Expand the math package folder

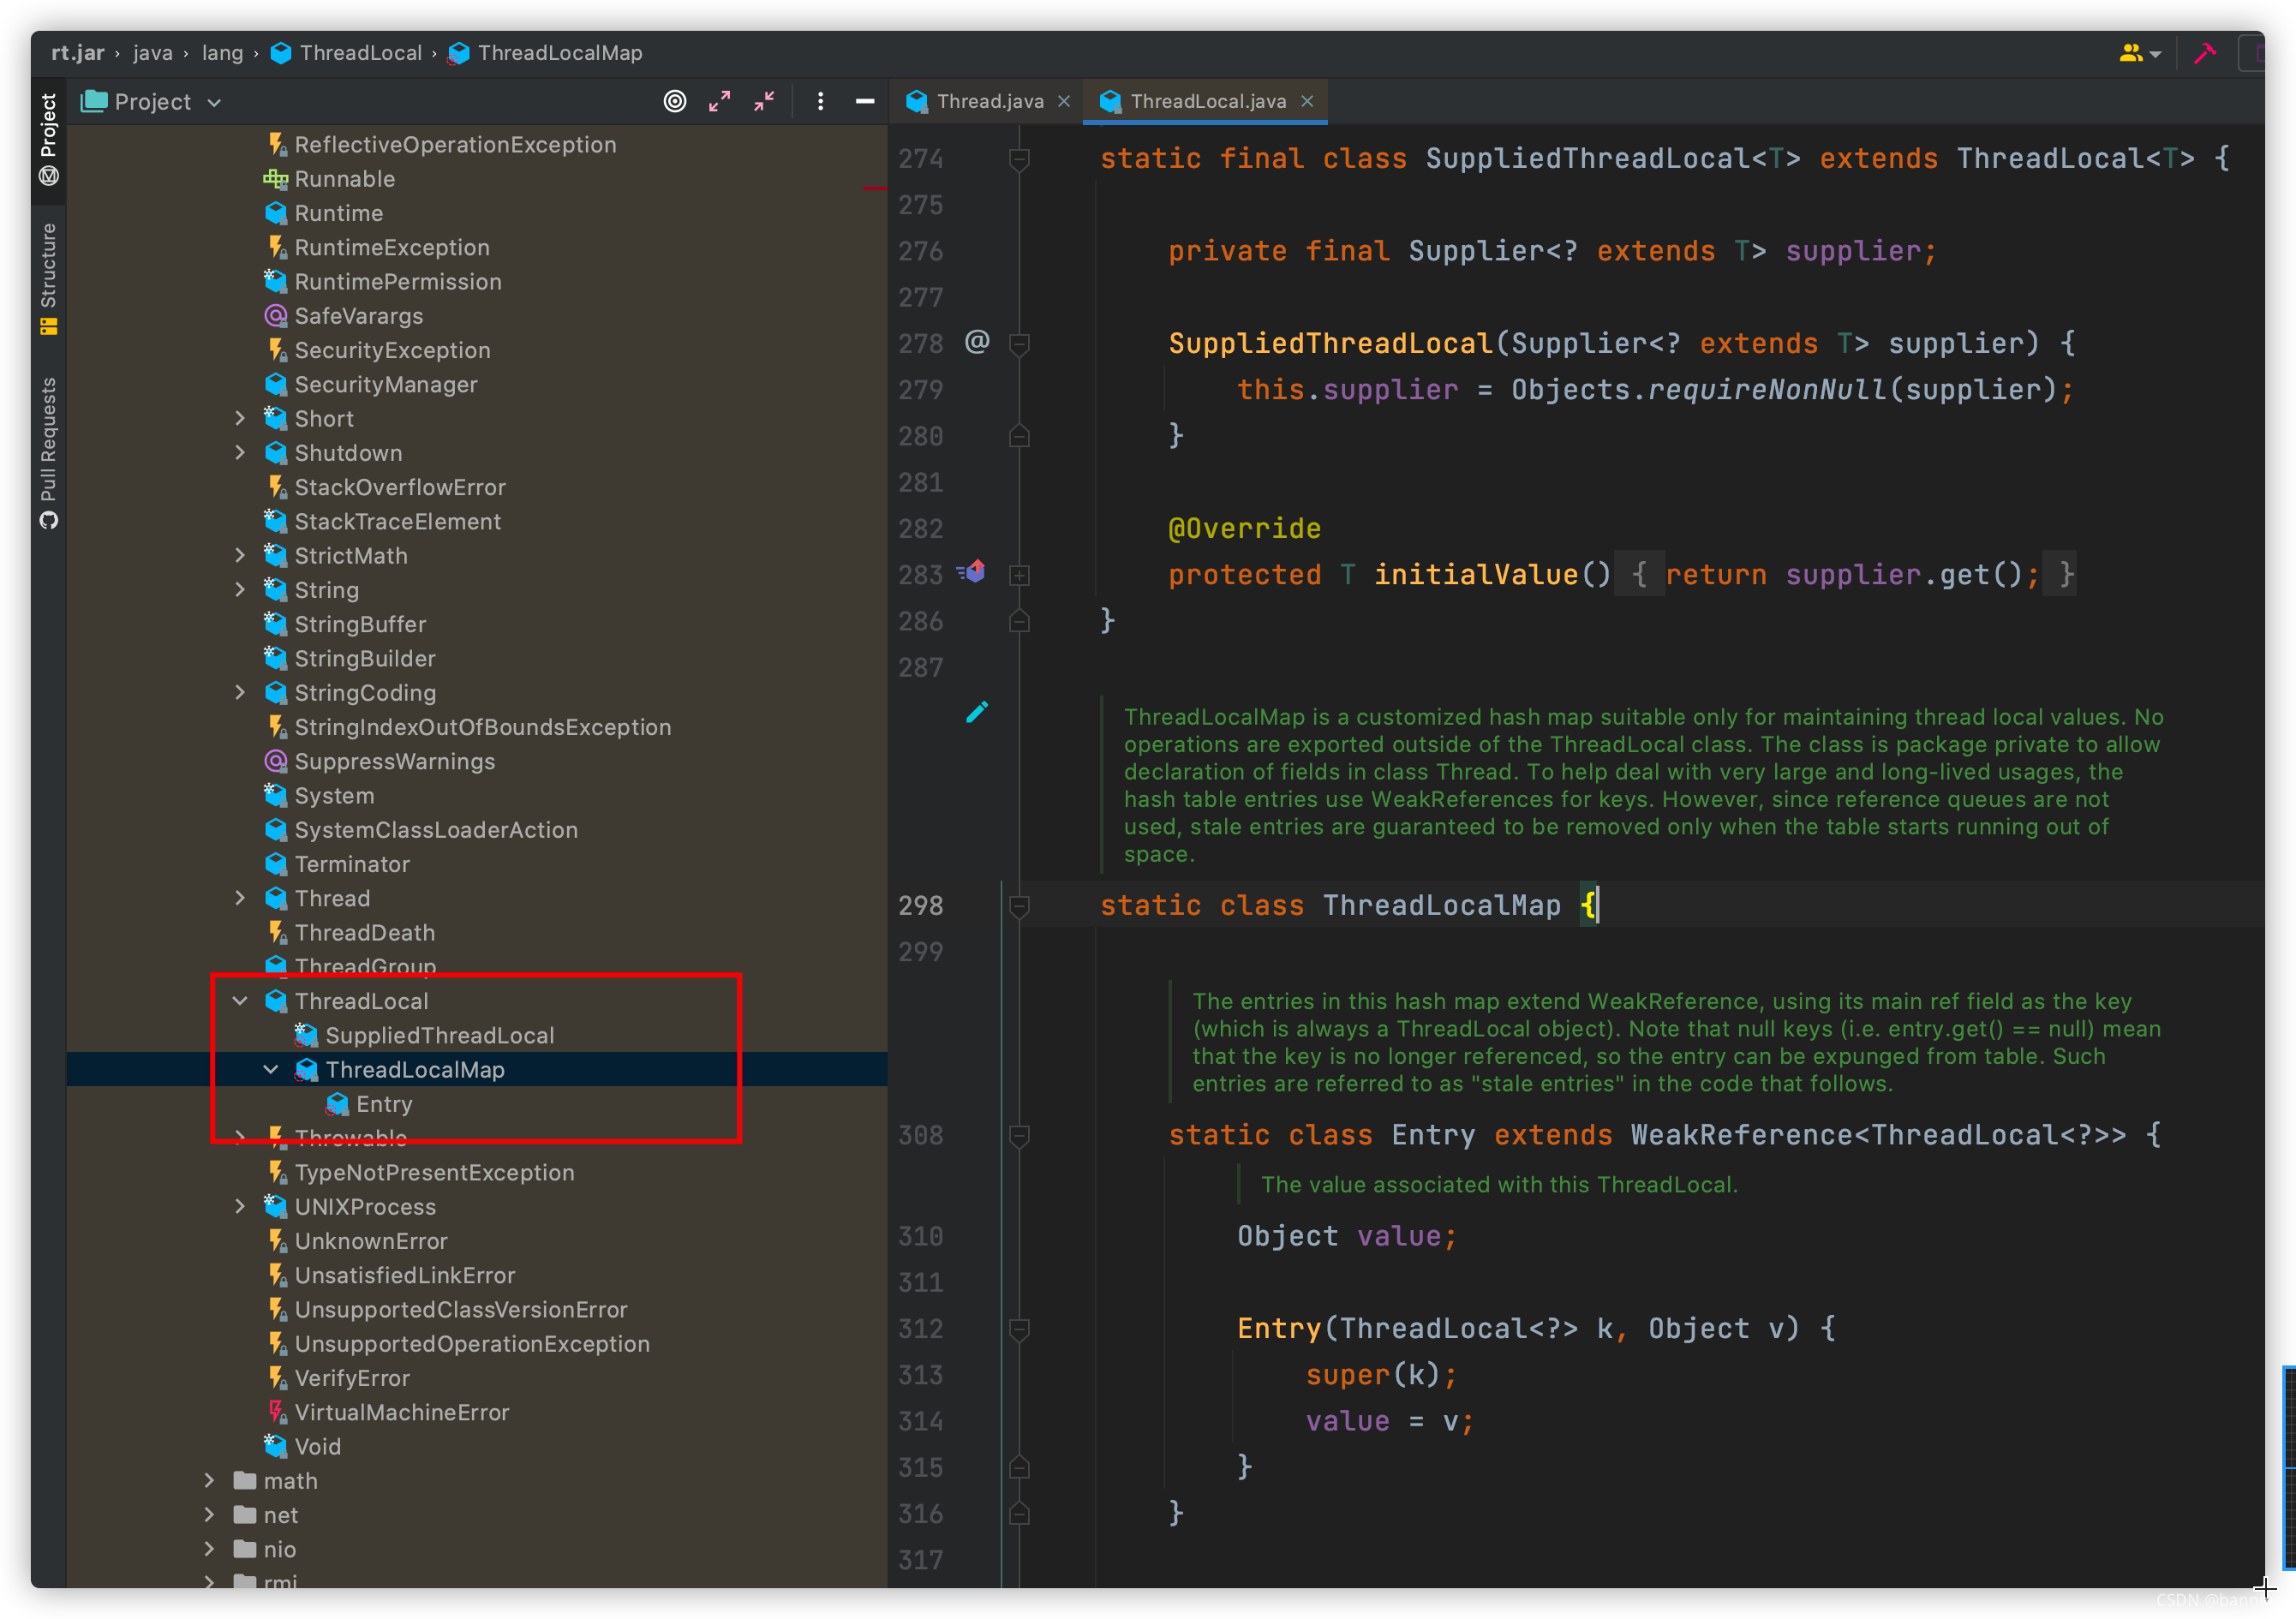click(x=209, y=1480)
